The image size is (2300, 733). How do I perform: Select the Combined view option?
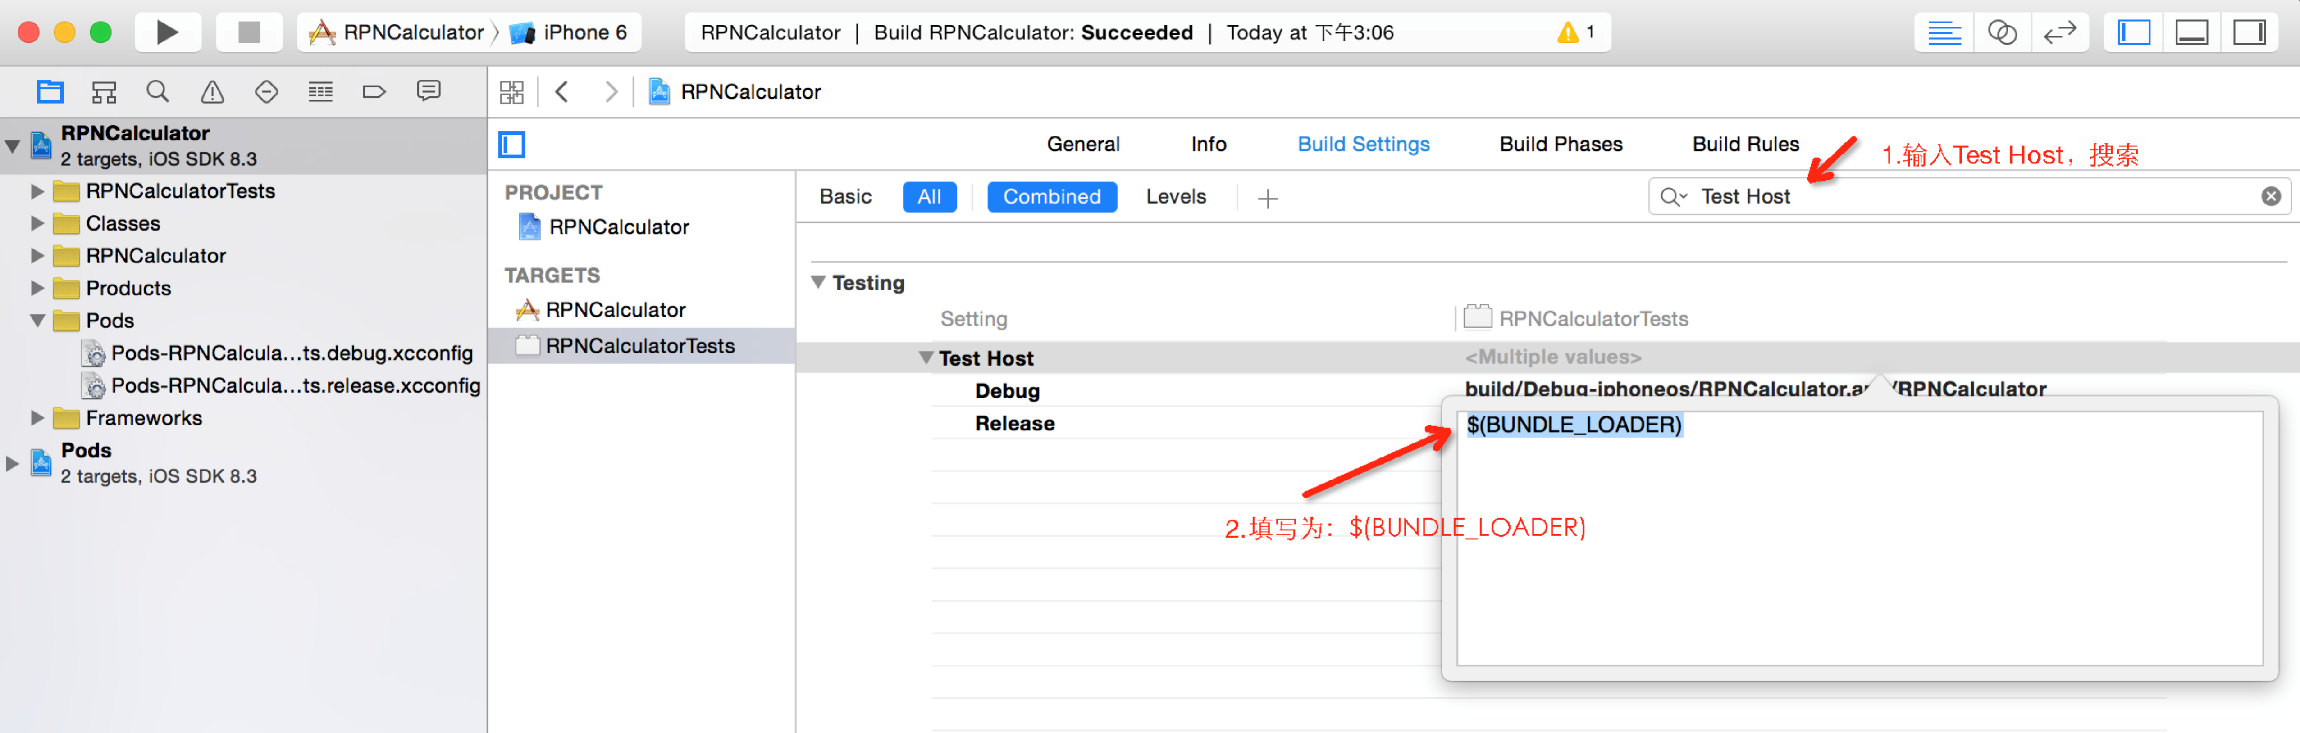pyautogui.click(x=1052, y=196)
